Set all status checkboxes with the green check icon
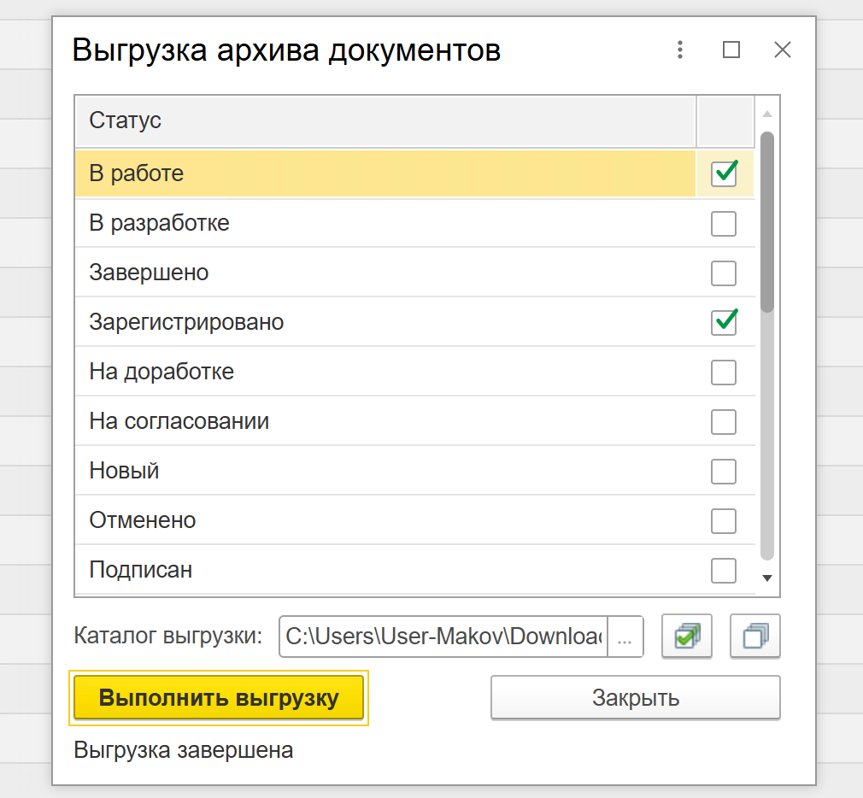This screenshot has width=863, height=798. point(686,636)
